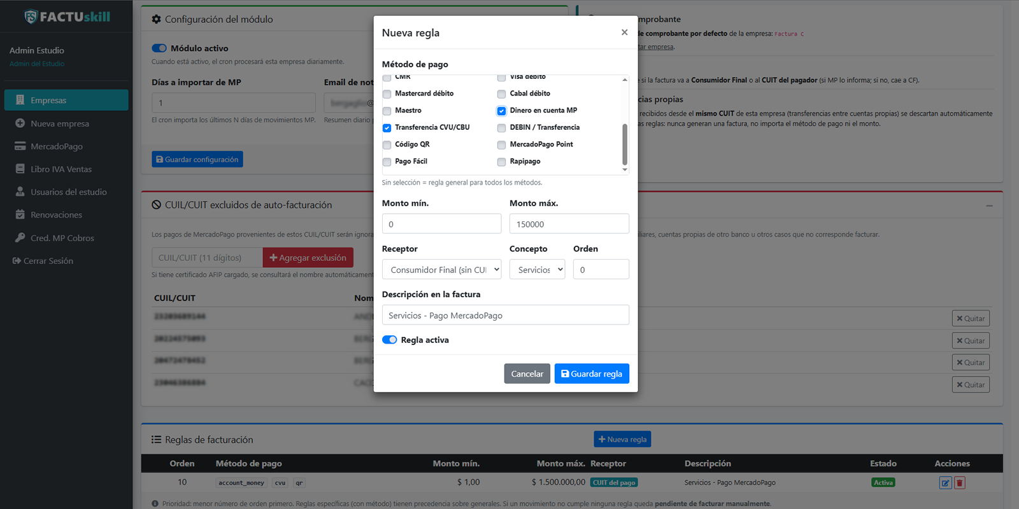The height and width of the screenshot is (509, 1019).
Task: Click the Cerrar Sesión exit icon
Action: point(17,261)
